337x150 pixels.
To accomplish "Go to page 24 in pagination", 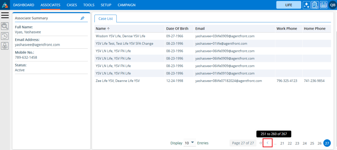I will (305, 143).
